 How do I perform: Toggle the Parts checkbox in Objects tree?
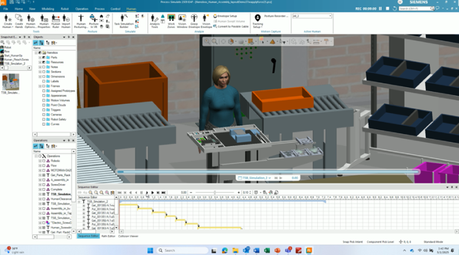click(44, 57)
